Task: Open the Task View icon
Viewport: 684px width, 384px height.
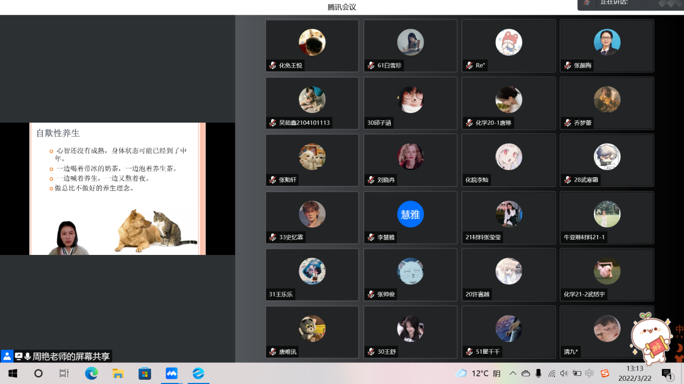Action: pyautogui.click(x=64, y=373)
